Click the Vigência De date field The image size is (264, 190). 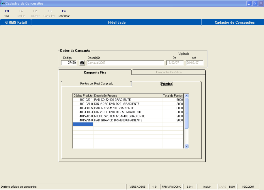tap(175, 63)
